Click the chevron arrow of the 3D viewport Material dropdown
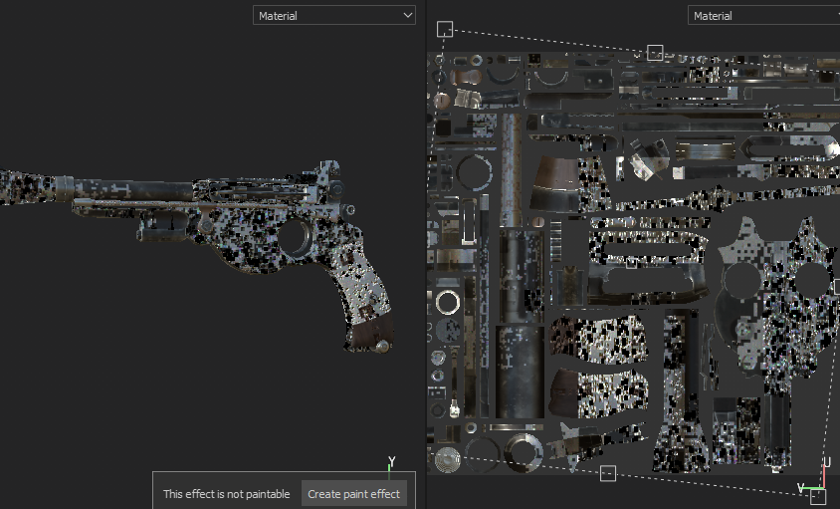Screen dimensions: 840x509 [x=406, y=15]
